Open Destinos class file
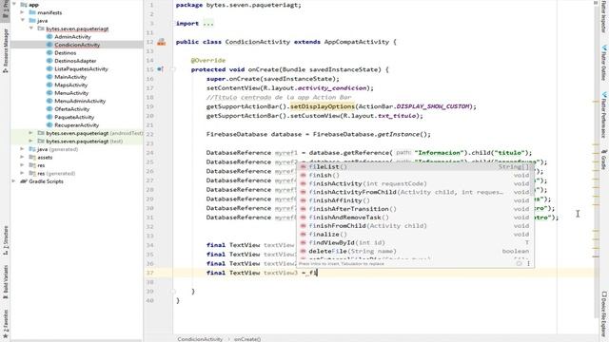The height and width of the screenshot is (342, 609). click(x=65, y=53)
